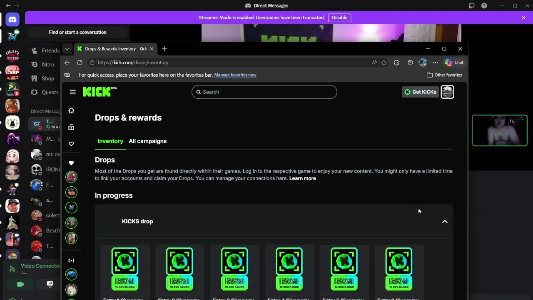Open the Kick user profile avatar
533x300 pixels.
pos(448,92)
